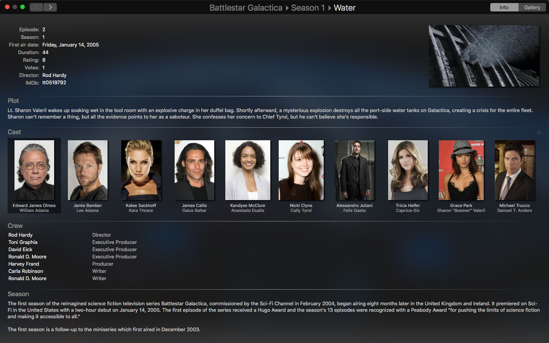Screen dimensions: 549x343
Task: Open the Water episode still image
Action: (x=484, y=56)
